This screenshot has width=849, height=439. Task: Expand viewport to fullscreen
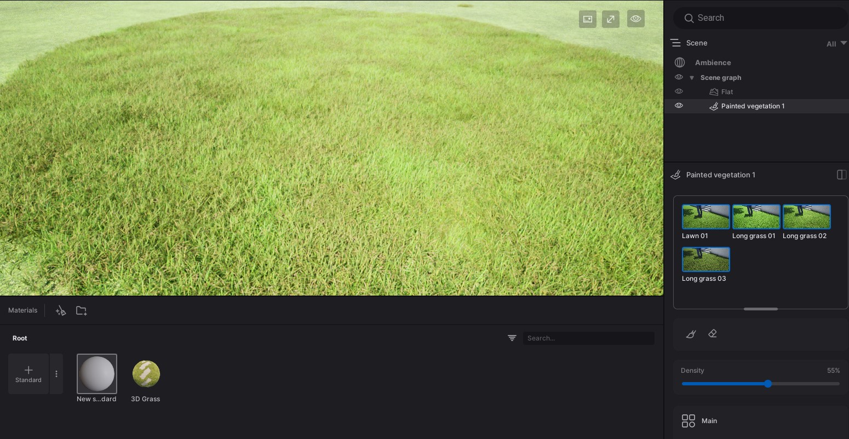pos(611,19)
